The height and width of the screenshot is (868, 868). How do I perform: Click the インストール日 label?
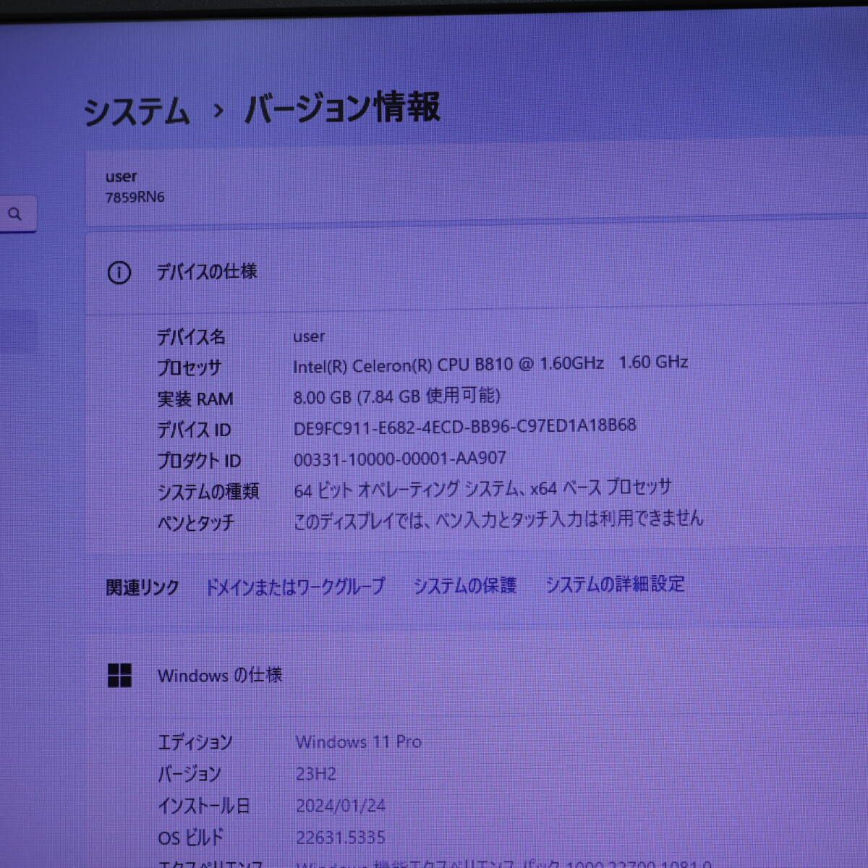coord(204,806)
